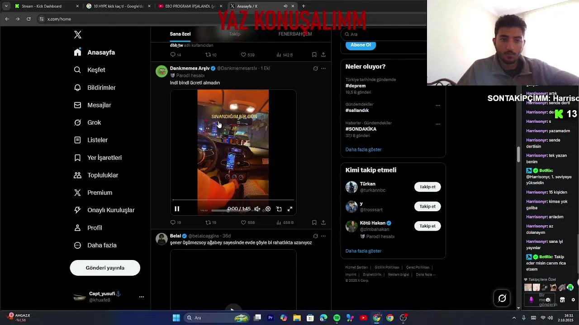Open Hizmet Şartları footer link
The width and height of the screenshot is (579, 325).
point(356,267)
